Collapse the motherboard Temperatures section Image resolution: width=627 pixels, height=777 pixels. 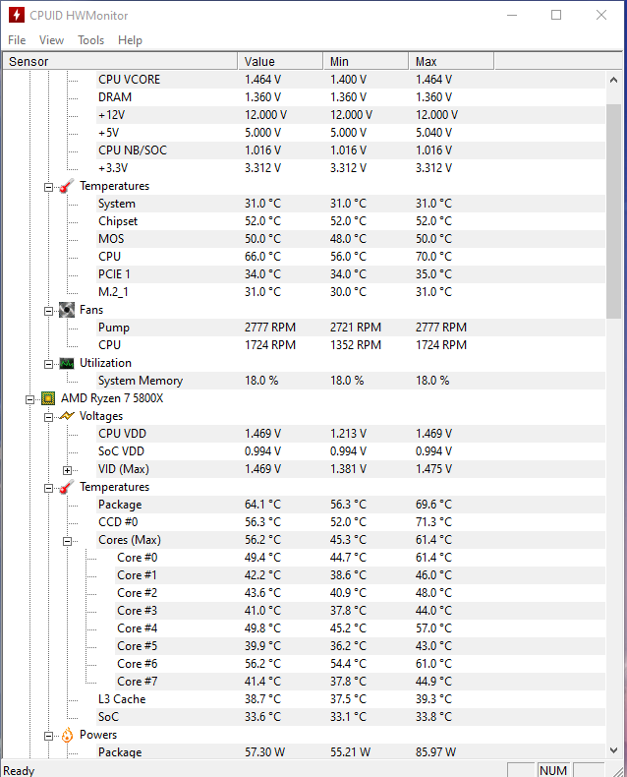48,187
